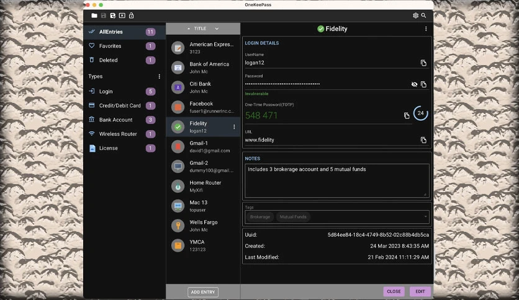
Task: Toggle password visibility eye icon
Action: [414, 84]
